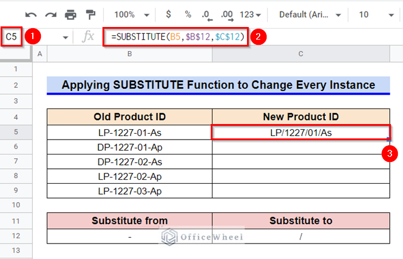Open the Default (Ari... font dropdown

(310, 15)
